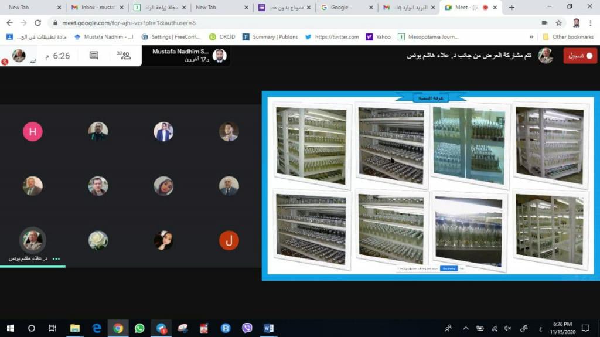Reload the Google Meet page
Screen dimensions: 600x337
38,23
